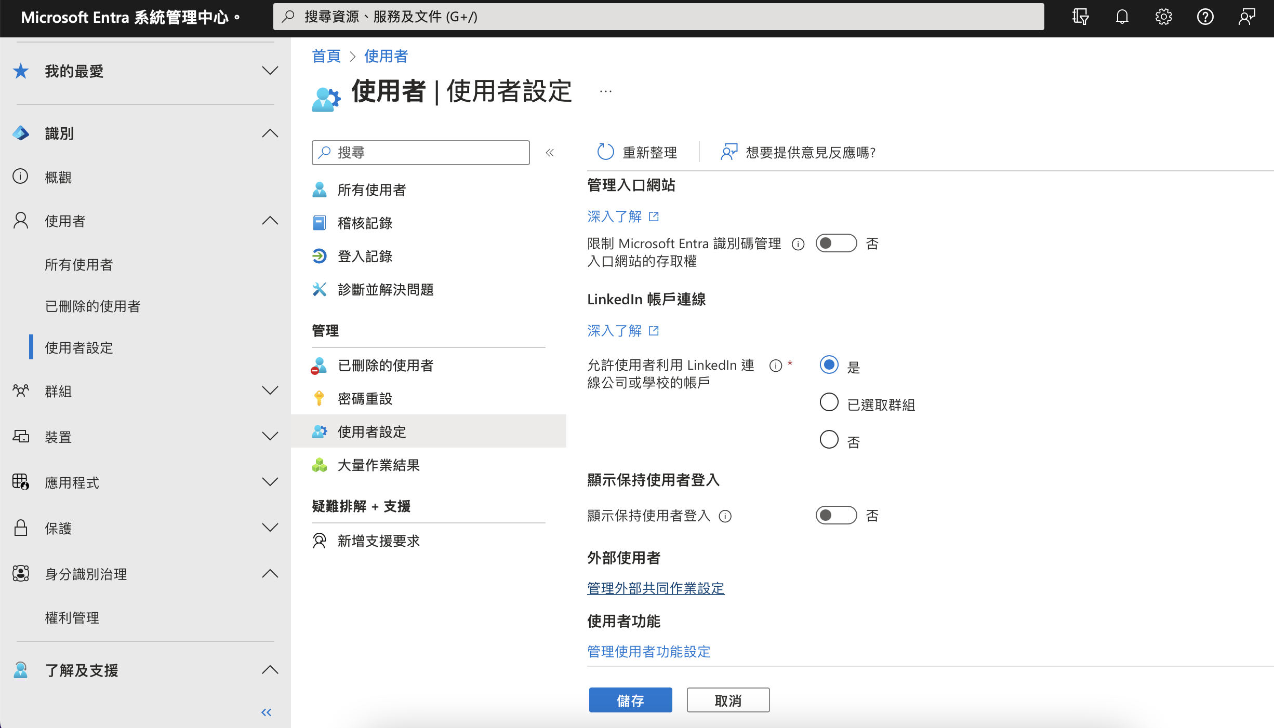Collapse the left sidebar double-arrow
Viewport: 1274px width, 728px height.
point(267,712)
